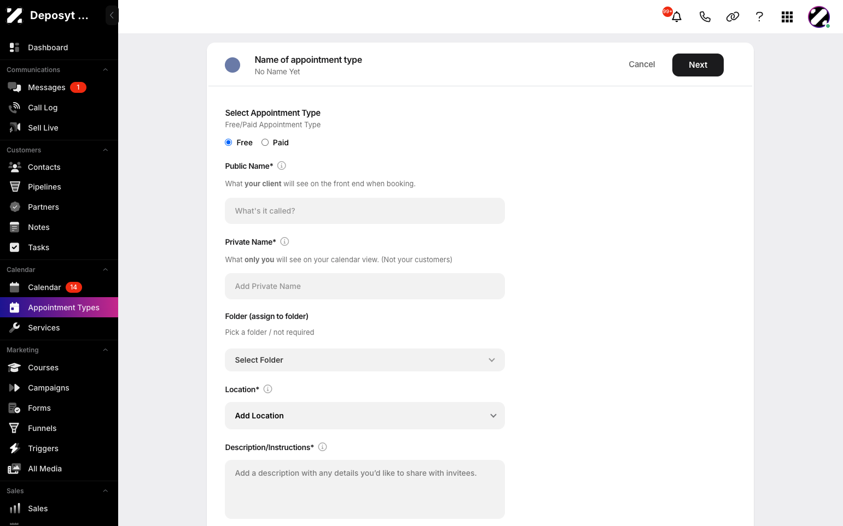Open the notifications bell icon
843x526 pixels.
point(677,17)
